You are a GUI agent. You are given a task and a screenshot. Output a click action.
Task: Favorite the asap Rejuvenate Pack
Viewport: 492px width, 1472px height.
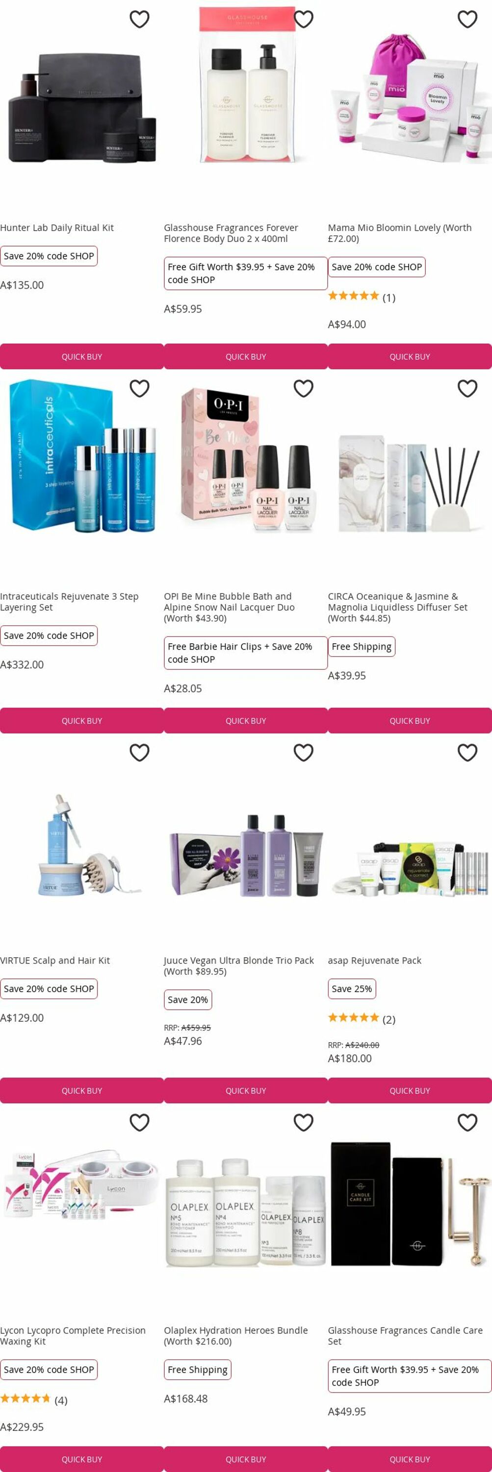(x=467, y=752)
